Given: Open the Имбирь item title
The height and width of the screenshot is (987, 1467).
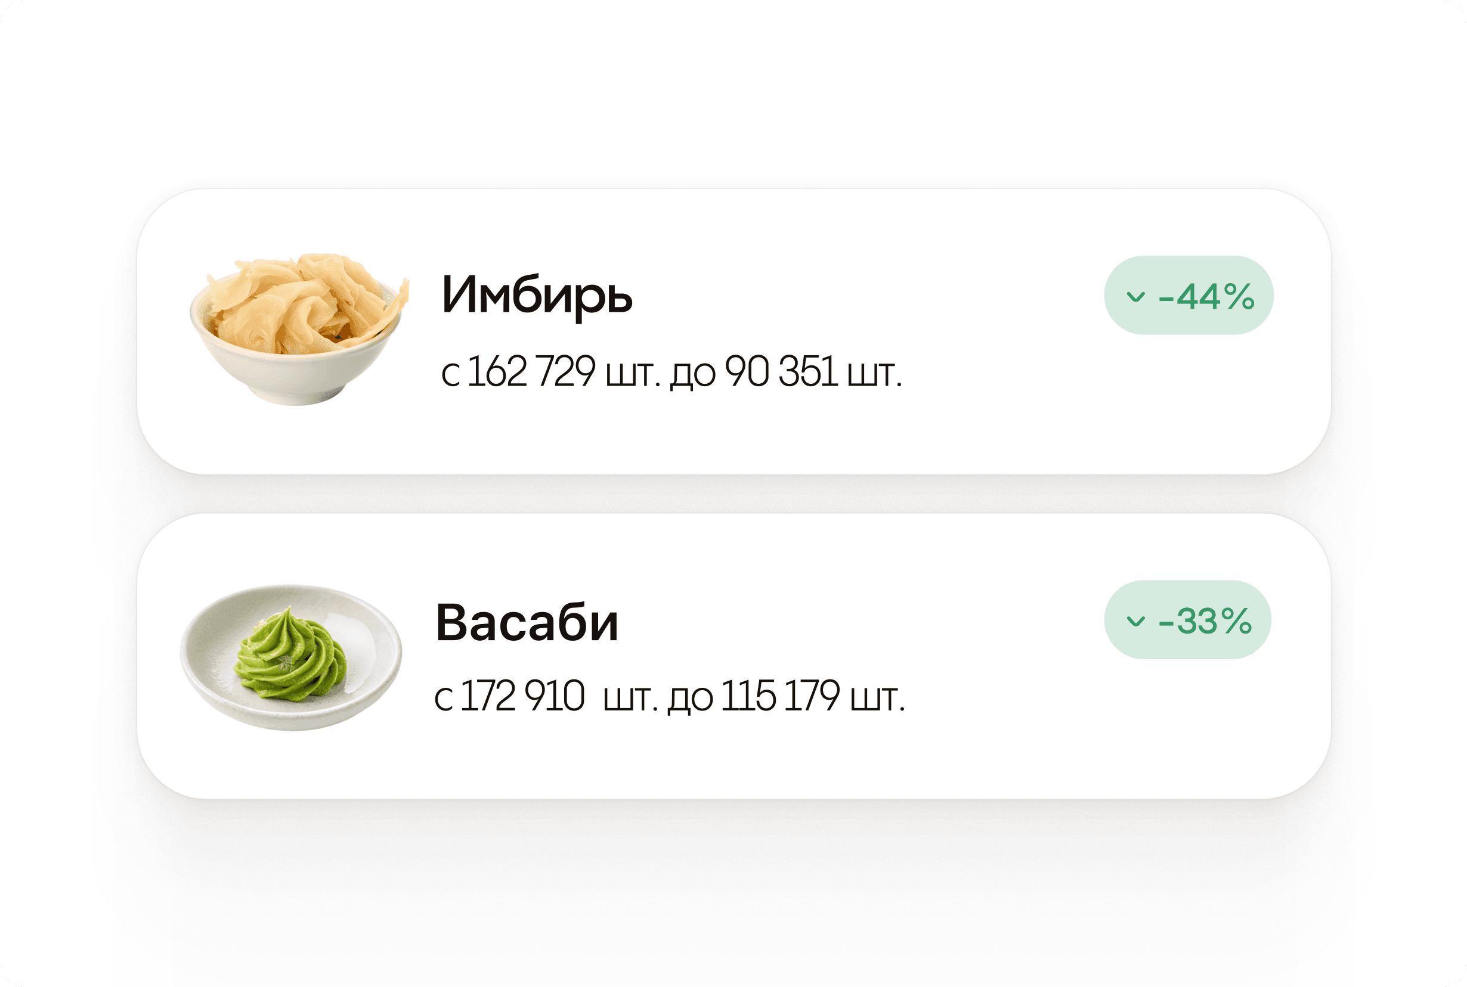Looking at the screenshot, I should point(537,294).
